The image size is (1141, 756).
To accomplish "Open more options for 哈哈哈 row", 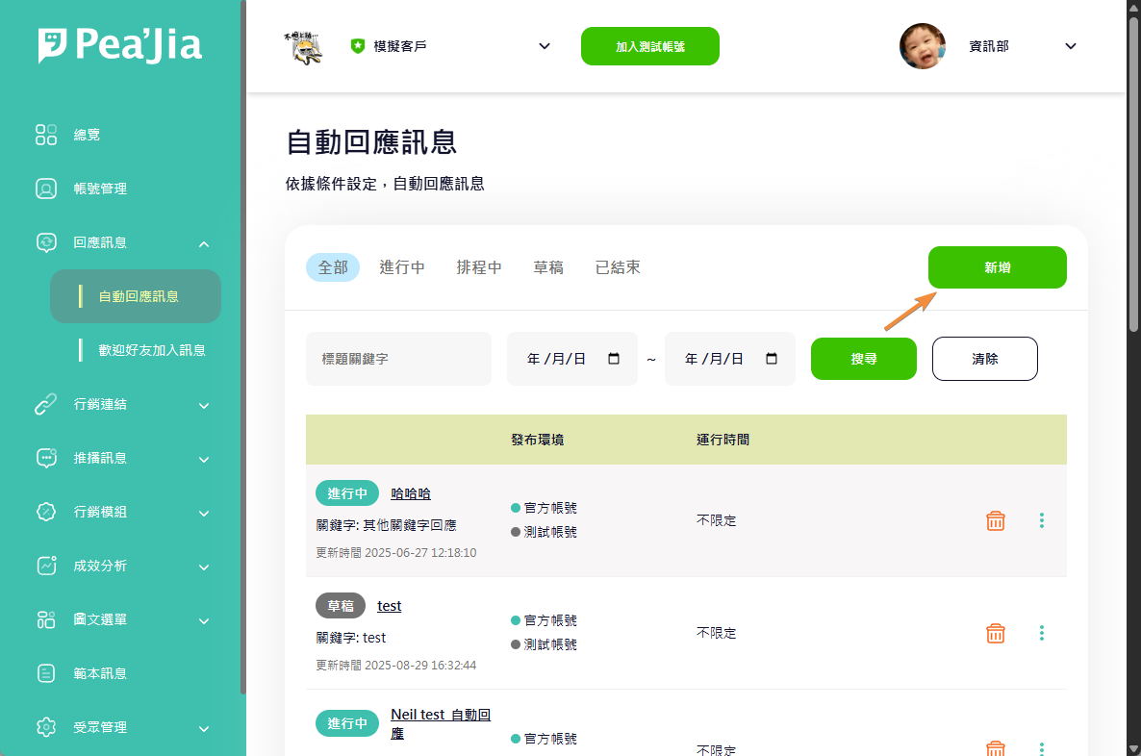I will click(1041, 520).
